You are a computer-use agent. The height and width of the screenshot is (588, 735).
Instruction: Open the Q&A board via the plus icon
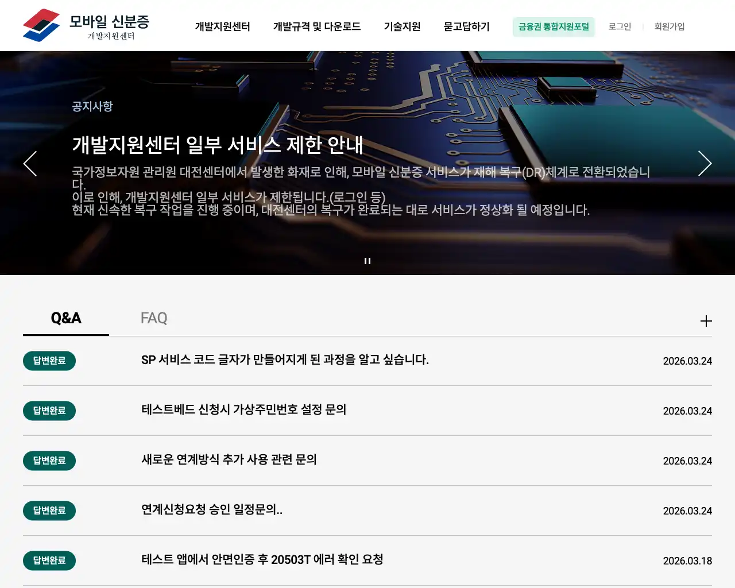coord(706,320)
